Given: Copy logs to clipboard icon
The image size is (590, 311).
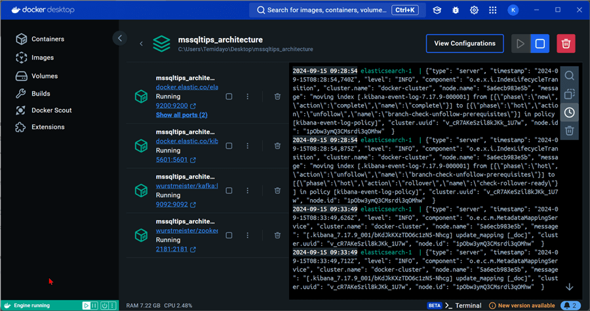Looking at the screenshot, I should point(569,94).
